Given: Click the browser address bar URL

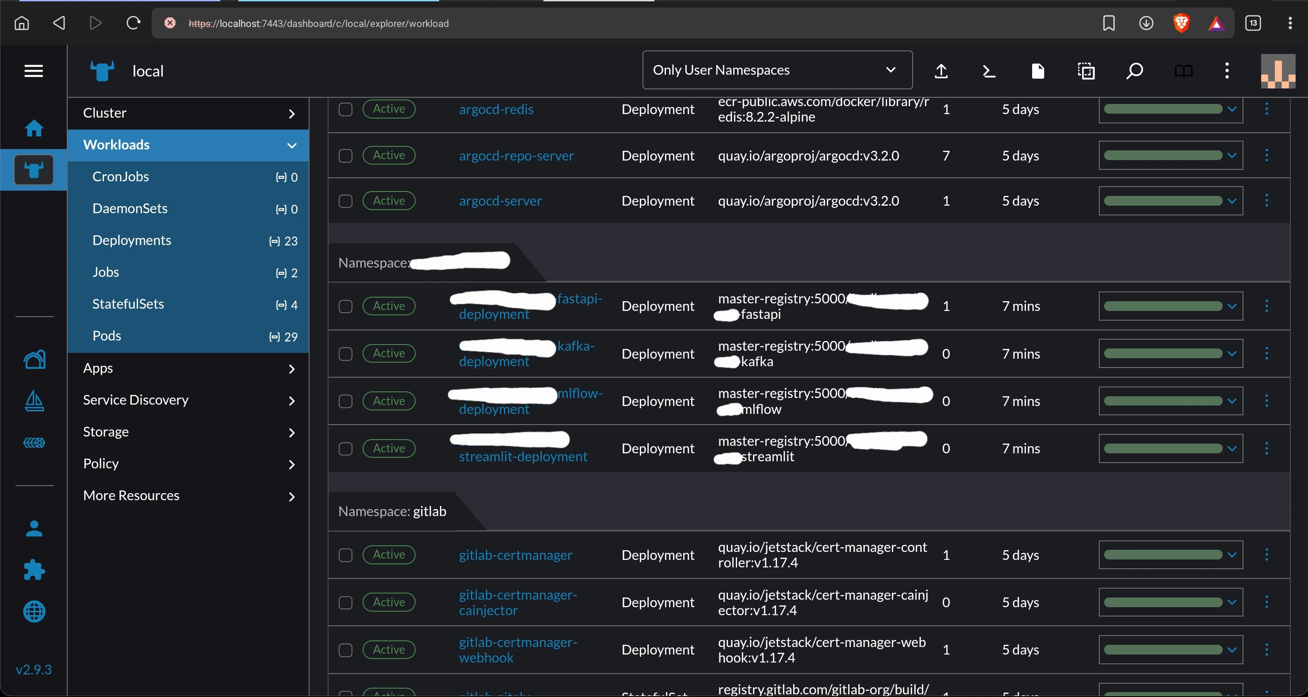Looking at the screenshot, I should pyautogui.click(x=318, y=24).
